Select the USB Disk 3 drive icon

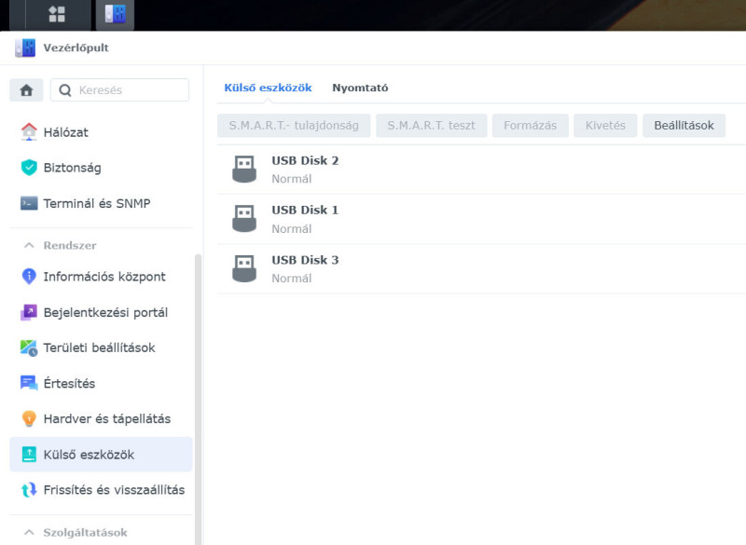[x=244, y=268]
